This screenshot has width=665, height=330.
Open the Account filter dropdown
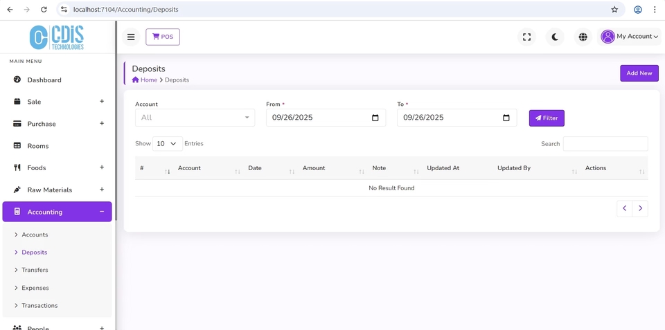(x=195, y=118)
